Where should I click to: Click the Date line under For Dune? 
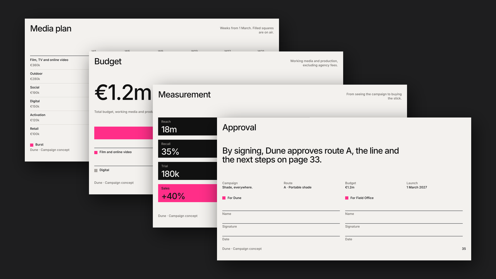point(281,236)
